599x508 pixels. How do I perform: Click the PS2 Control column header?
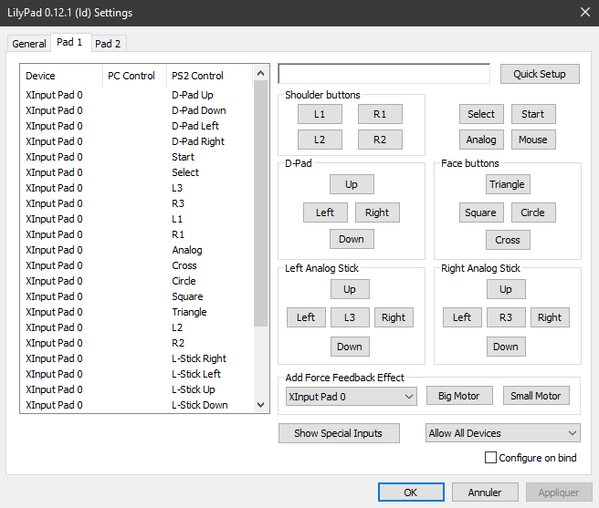(x=197, y=76)
